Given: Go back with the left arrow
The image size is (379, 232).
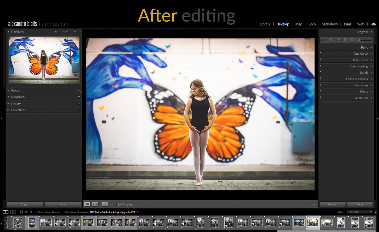Looking at the screenshot, I should tap(26, 212).
